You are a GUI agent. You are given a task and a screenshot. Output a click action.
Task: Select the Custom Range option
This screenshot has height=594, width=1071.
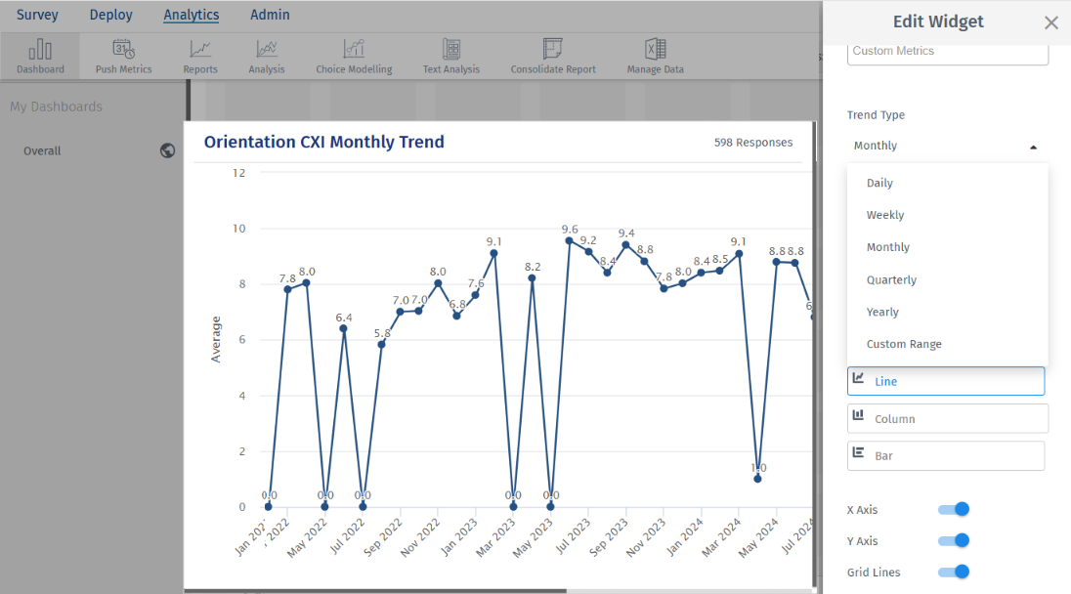pos(904,344)
